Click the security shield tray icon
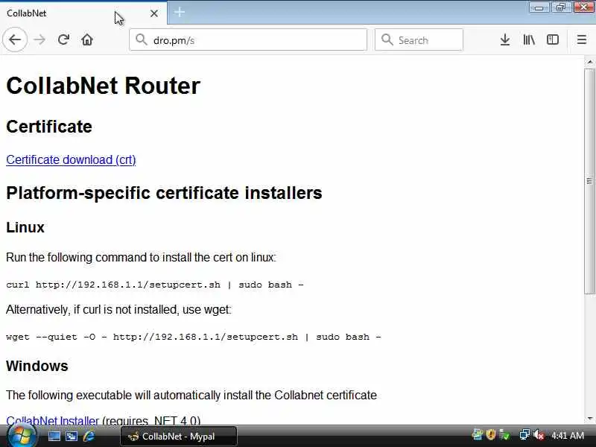Screen dimensions: 596x447 click(x=491, y=434)
